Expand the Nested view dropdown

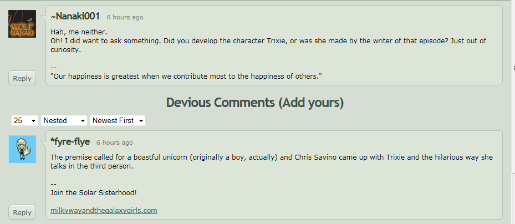click(x=64, y=120)
